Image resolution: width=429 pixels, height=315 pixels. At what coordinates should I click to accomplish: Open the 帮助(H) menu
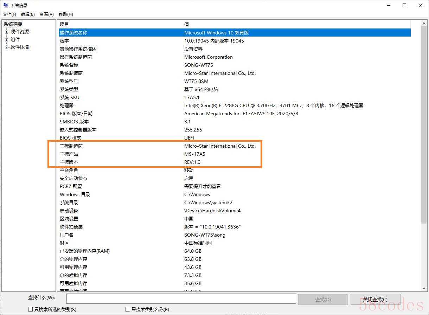[66, 14]
